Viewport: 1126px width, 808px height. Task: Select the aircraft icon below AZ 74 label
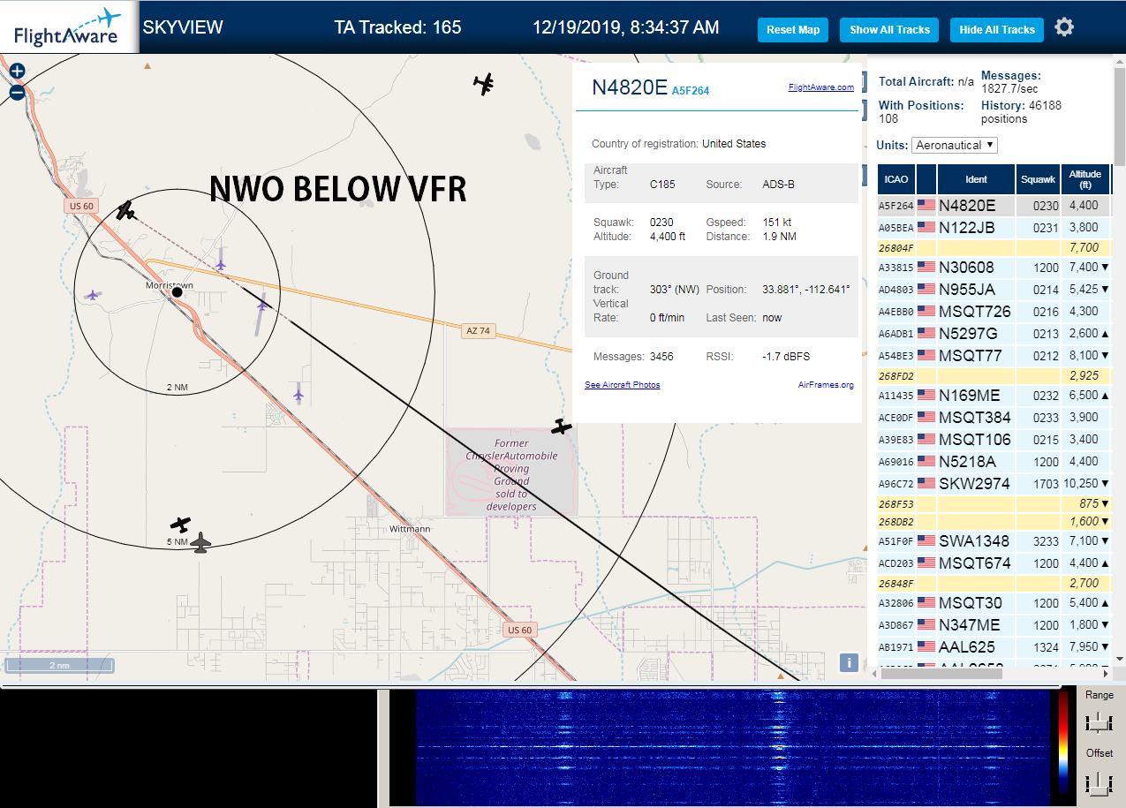coord(562,427)
